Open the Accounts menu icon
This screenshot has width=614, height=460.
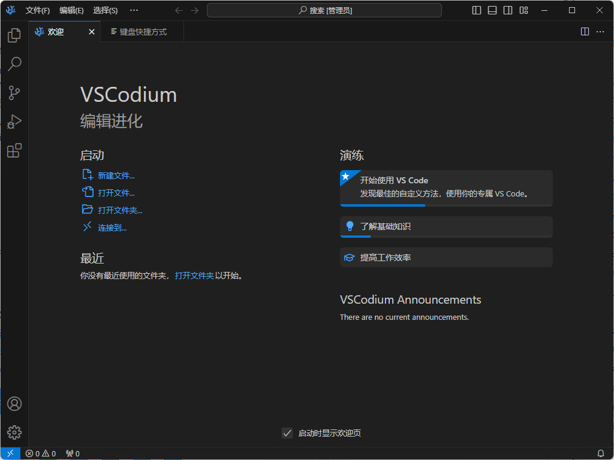(14, 404)
